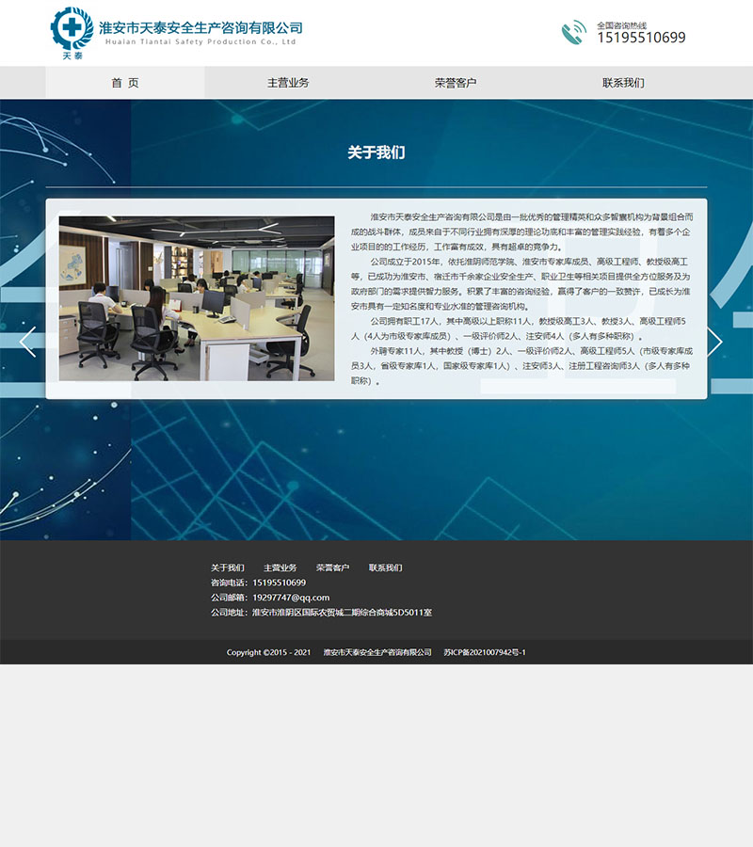The height and width of the screenshot is (847, 753).
Task: Open the 苏ICP备2021007942号-1 registration link
Action: [485, 652]
